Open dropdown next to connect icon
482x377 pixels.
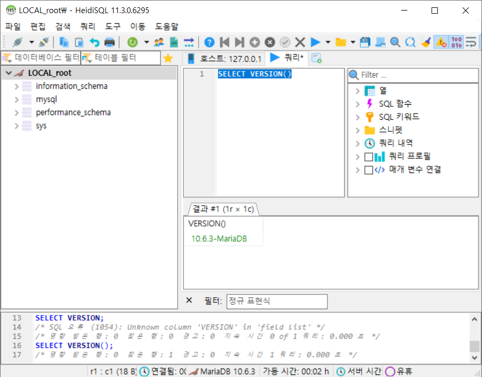coord(32,42)
